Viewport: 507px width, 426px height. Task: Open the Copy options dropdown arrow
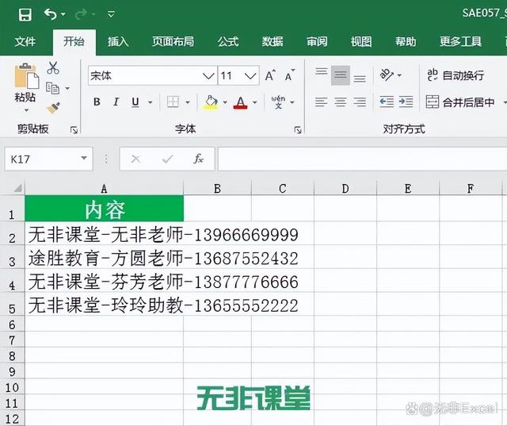(x=67, y=88)
